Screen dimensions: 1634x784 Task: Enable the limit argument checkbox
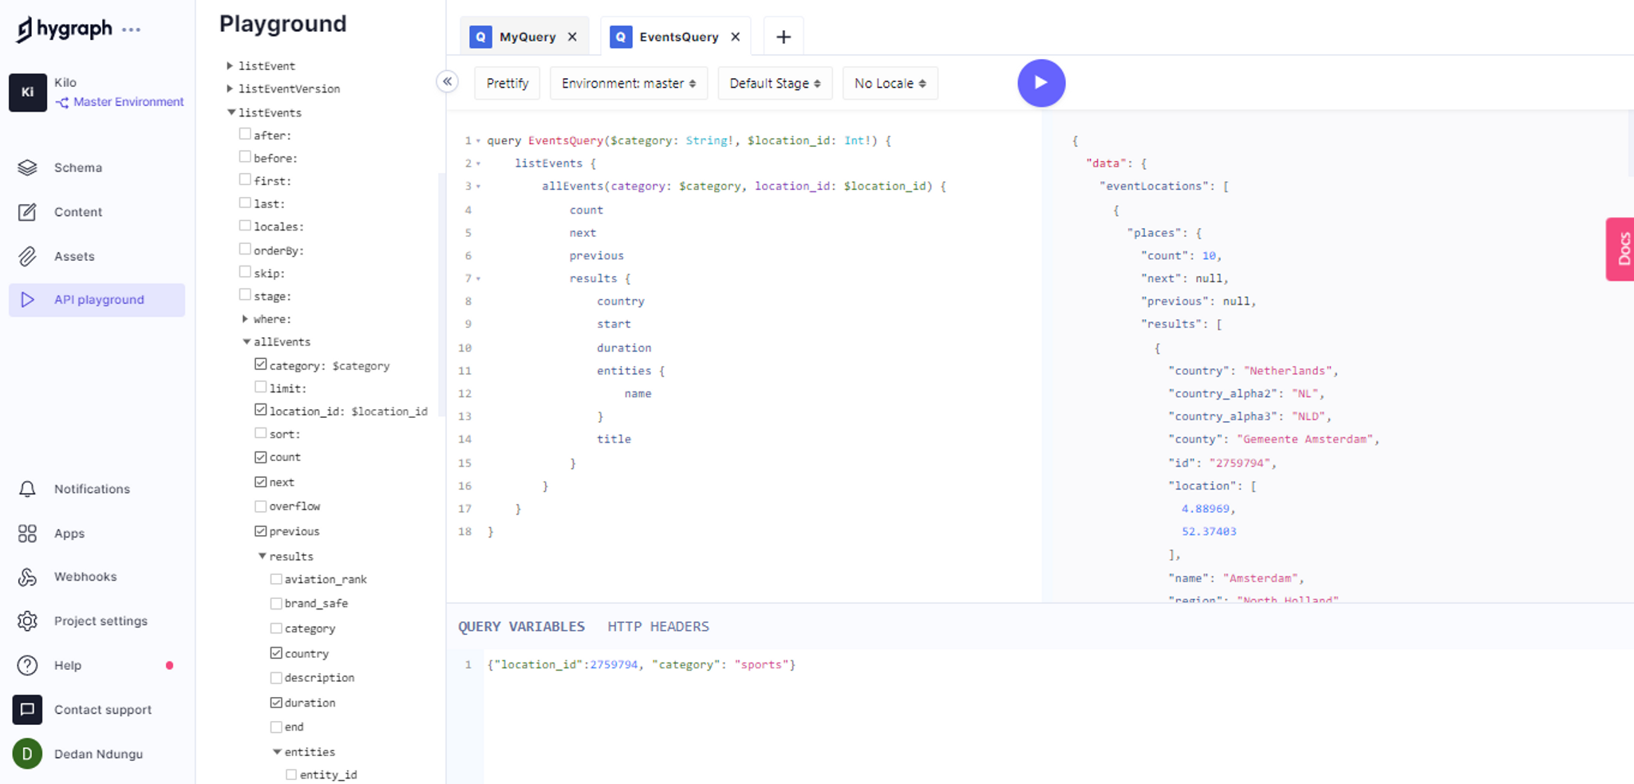pyautogui.click(x=261, y=386)
